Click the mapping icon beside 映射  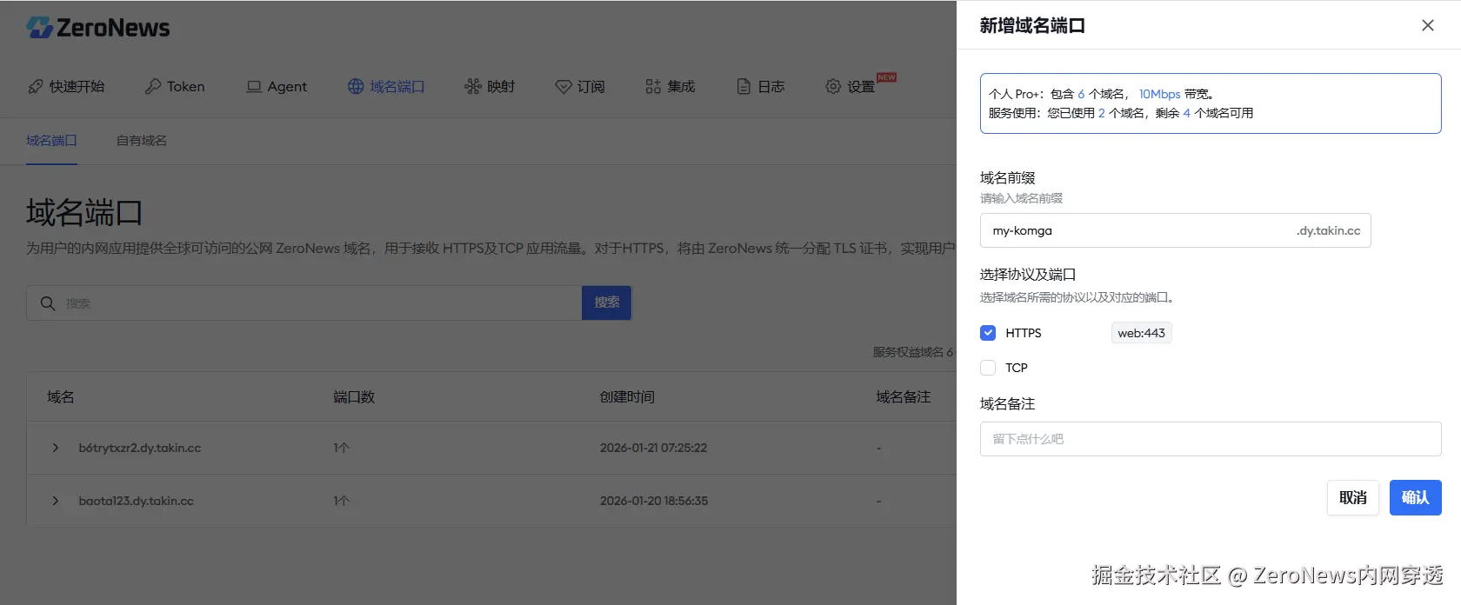click(473, 86)
